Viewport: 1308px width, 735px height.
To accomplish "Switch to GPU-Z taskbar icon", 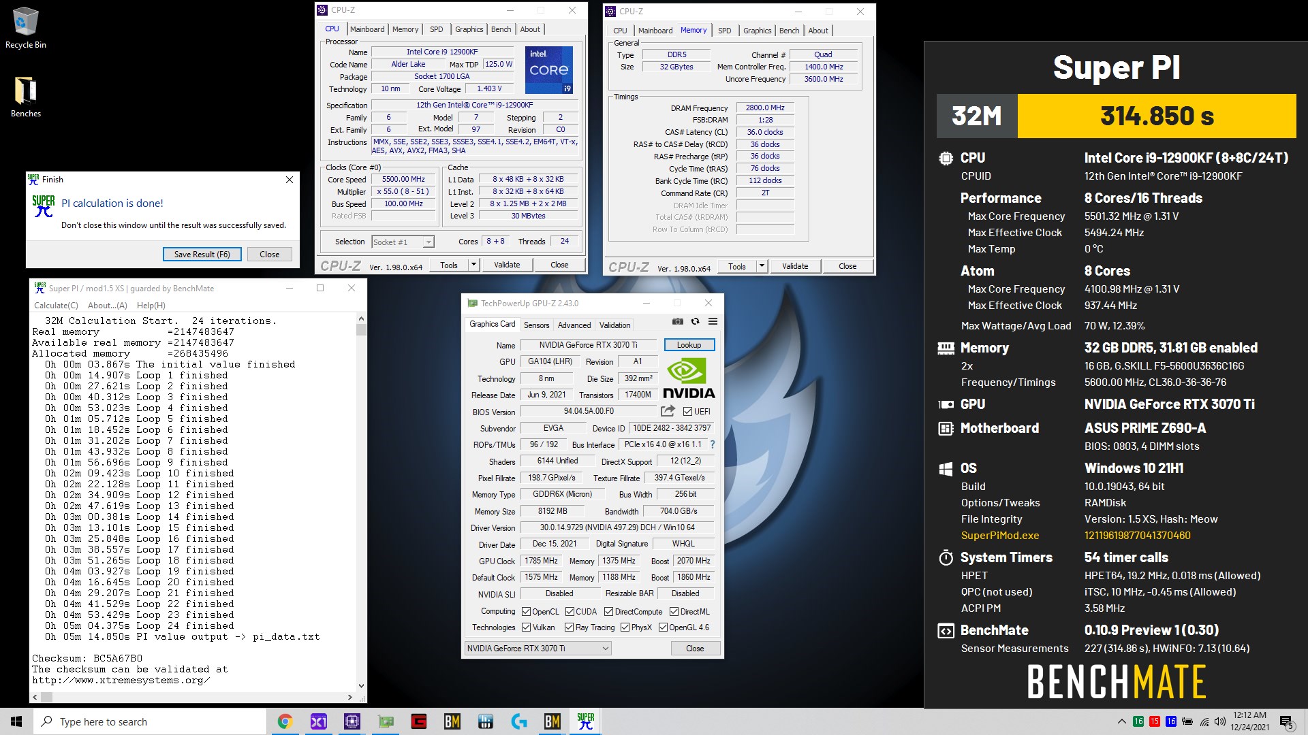I will click(386, 721).
